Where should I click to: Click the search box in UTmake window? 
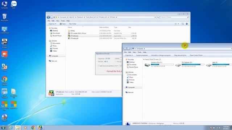(x=175, y=17)
